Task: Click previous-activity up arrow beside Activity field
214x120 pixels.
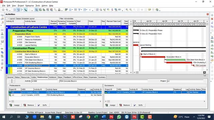Action: [x=12, y=80]
